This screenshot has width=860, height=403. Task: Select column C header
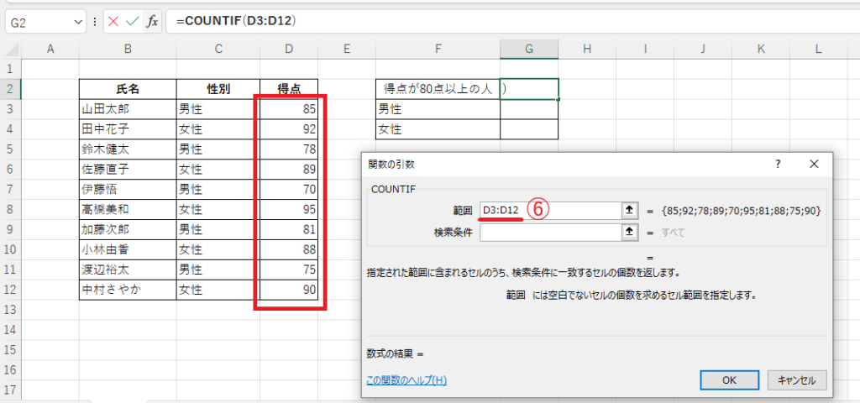click(x=218, y=50)
